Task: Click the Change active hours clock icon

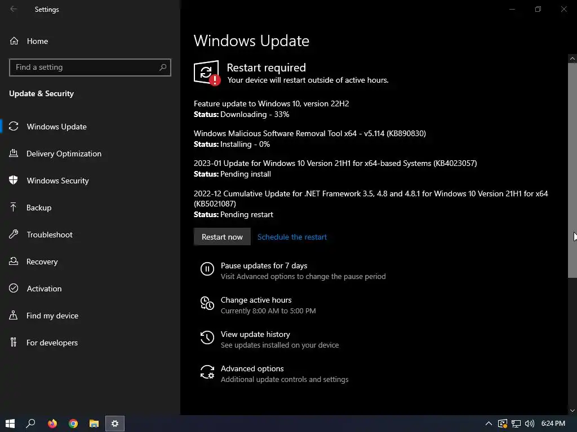Action: click(x=207, y=303)
